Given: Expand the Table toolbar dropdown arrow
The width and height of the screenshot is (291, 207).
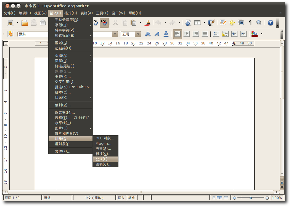Looking at the screenshot, I should [x=204, y=23].
